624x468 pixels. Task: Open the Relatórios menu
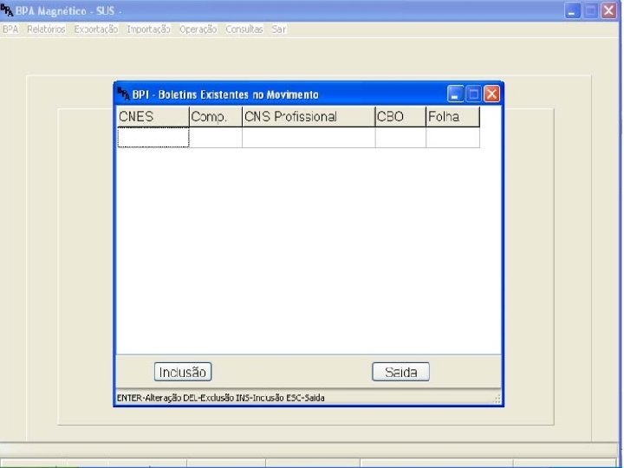(46, 29)
